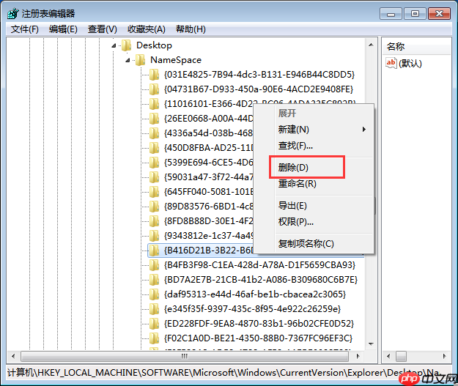Select the NameSpace key label
The width and height of the screenshot is (458, 386).
[176, 60]
